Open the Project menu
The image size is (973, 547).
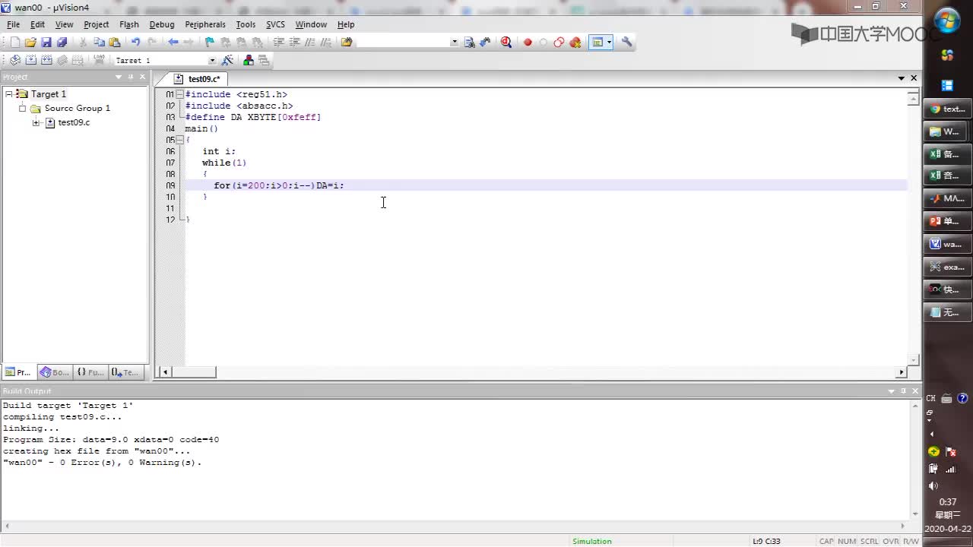click(x=97, y=24)
